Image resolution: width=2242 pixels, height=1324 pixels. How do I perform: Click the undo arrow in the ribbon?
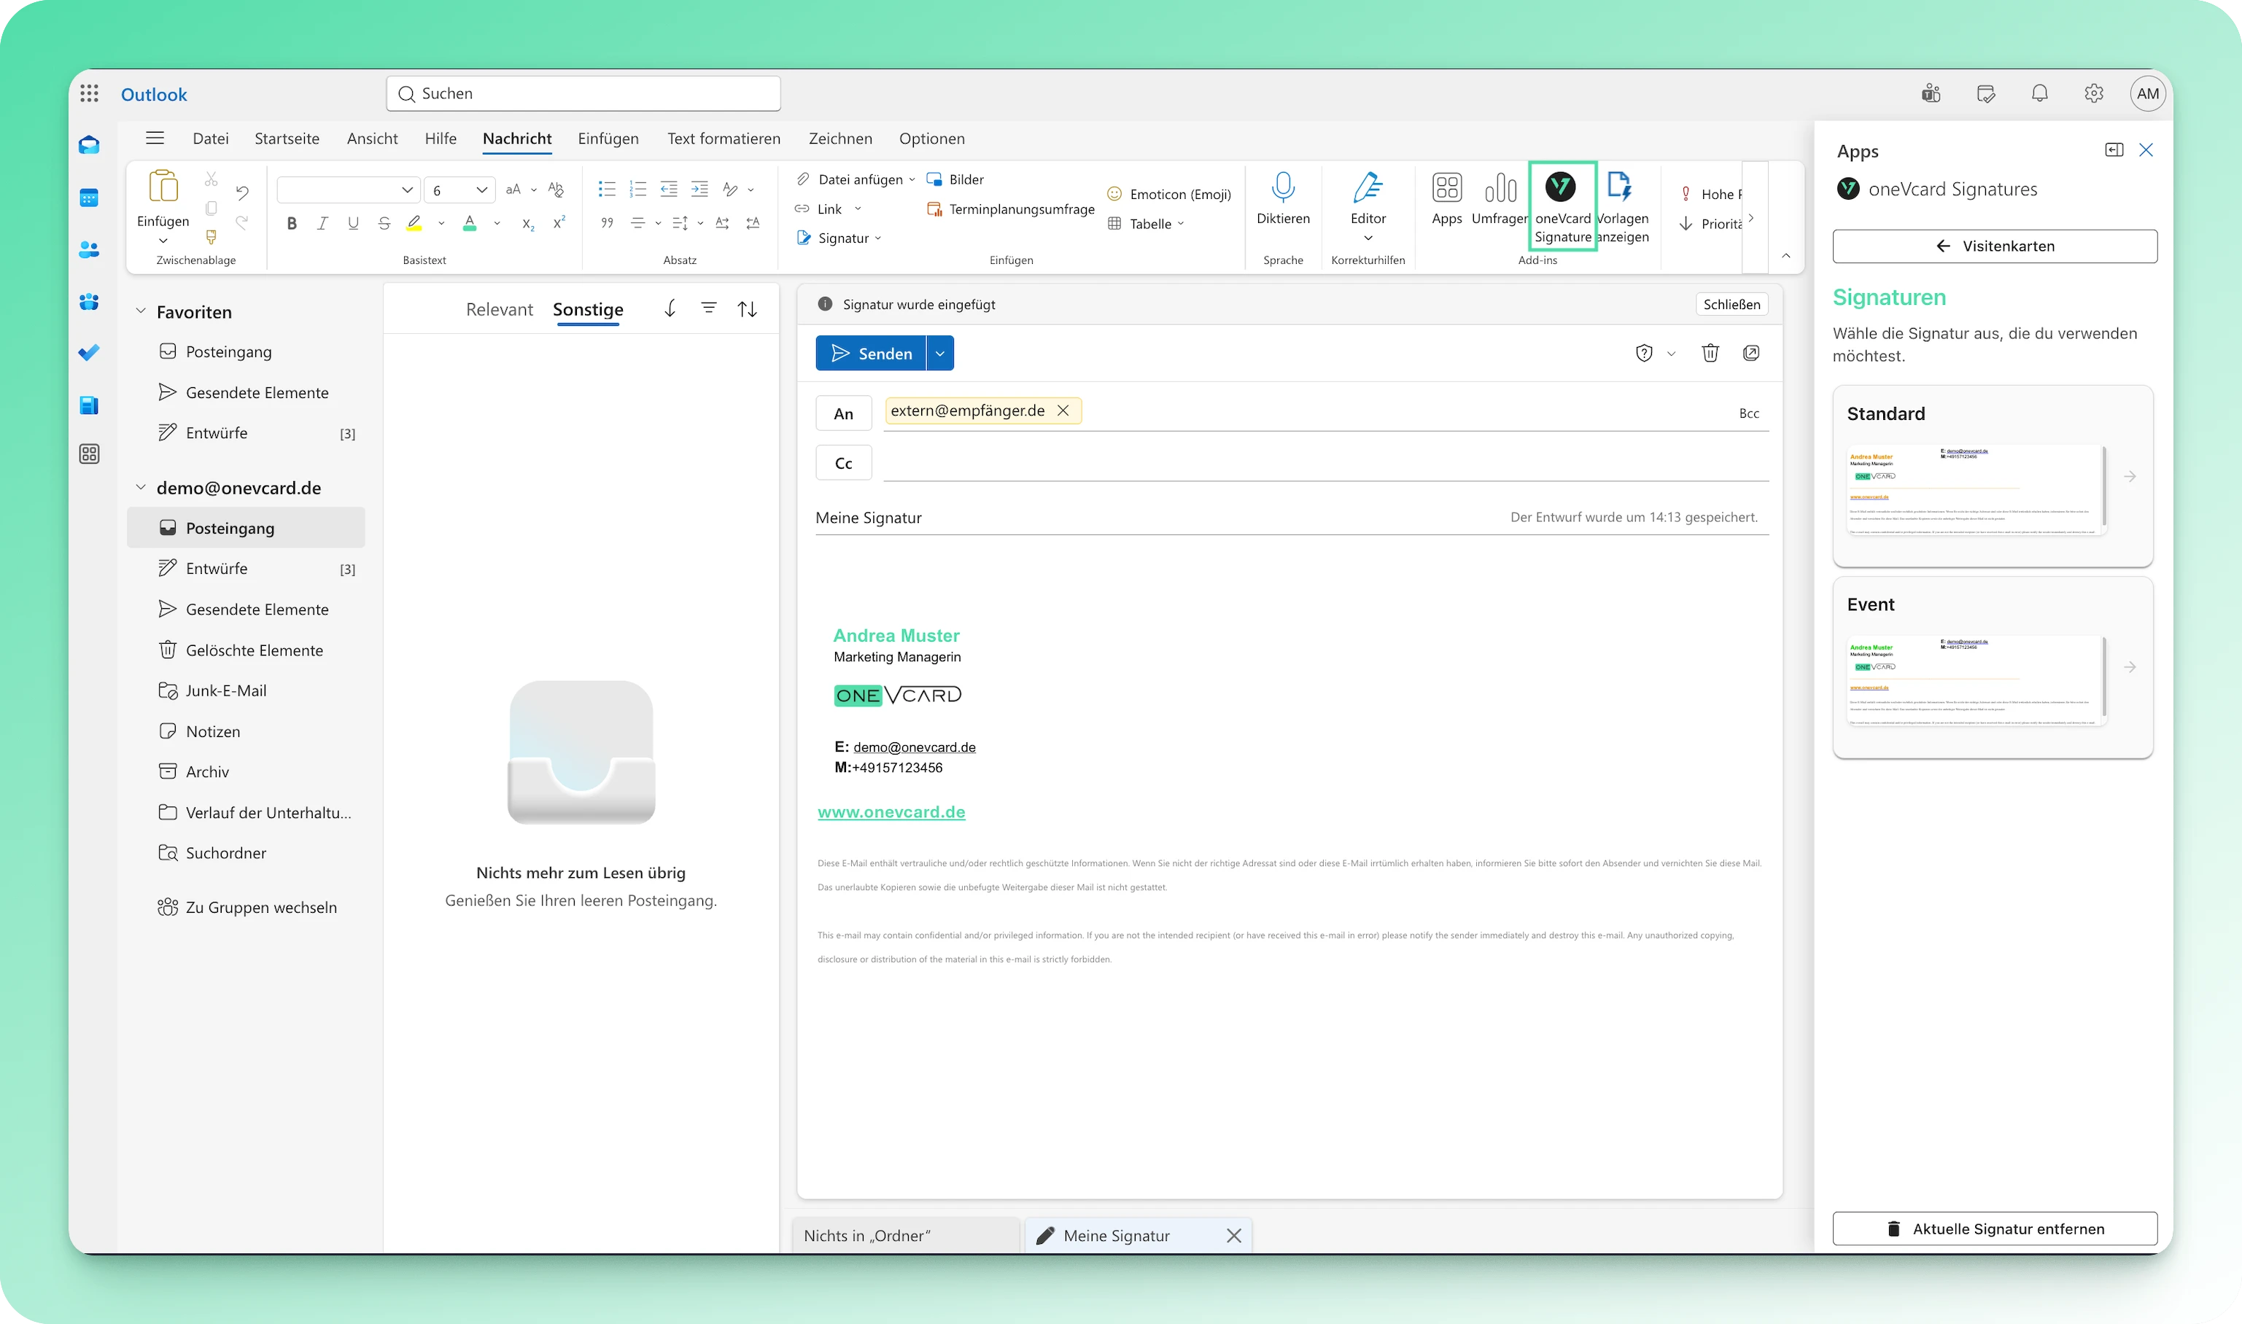coord(242,191)
